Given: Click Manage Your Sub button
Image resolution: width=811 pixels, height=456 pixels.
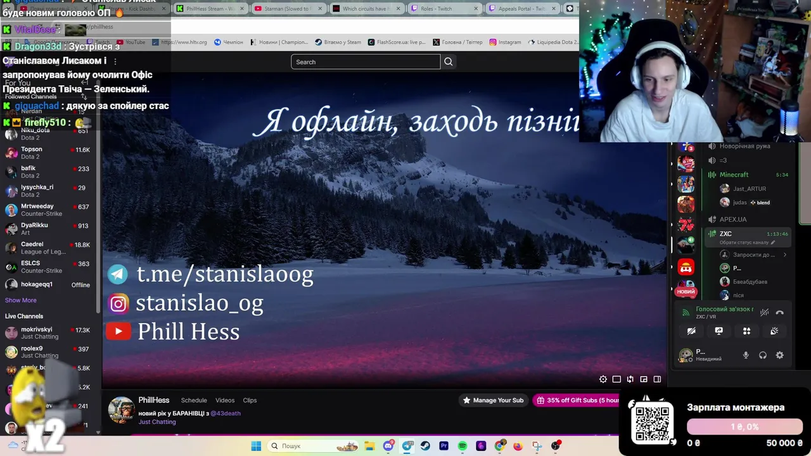Looking at the screenshot, I should pos(493,400).
